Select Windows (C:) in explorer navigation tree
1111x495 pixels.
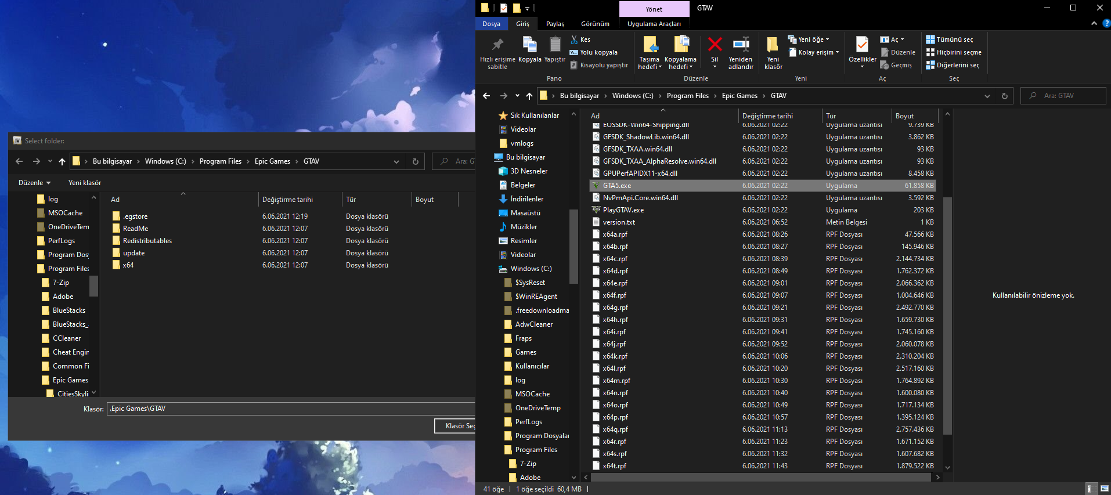tap(531, 269)
